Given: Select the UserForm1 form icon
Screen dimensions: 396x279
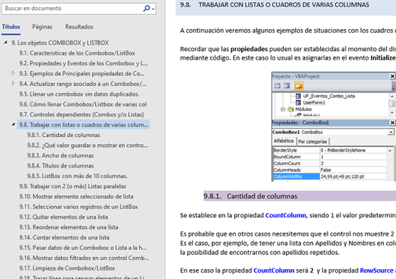Looking at the screenshot, I should (x=298, y=103).
